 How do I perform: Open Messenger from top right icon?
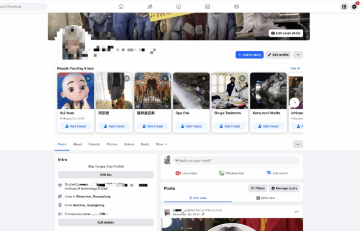click(x=354, y=6)
